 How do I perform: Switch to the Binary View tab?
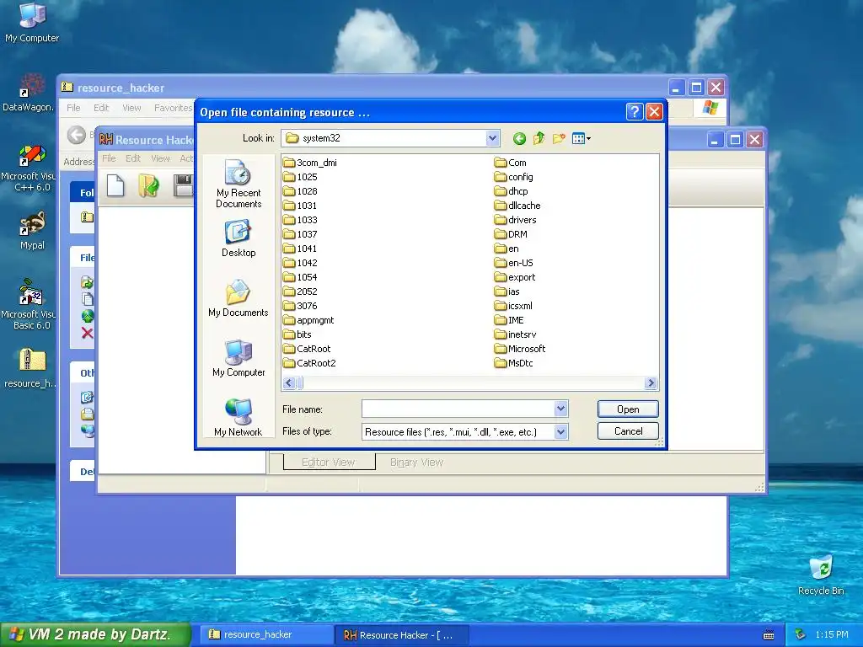coord(416,463)
